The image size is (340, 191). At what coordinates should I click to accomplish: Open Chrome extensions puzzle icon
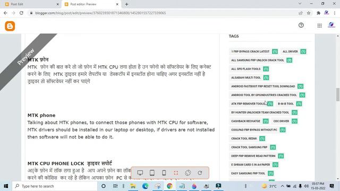(x=318, y=13)
